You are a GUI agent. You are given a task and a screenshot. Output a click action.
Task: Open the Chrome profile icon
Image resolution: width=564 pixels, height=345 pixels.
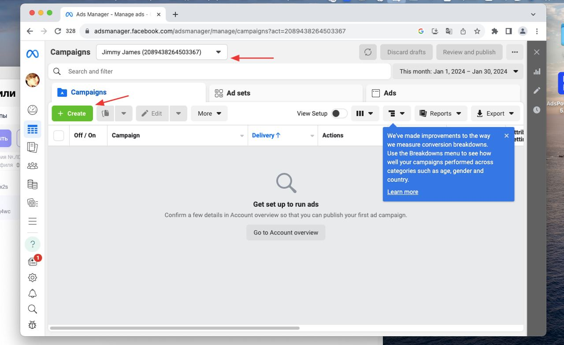[x=523, y=31]
